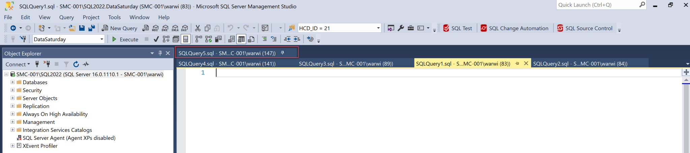Click Comment Out Selected Lines icon

(264, 39)
